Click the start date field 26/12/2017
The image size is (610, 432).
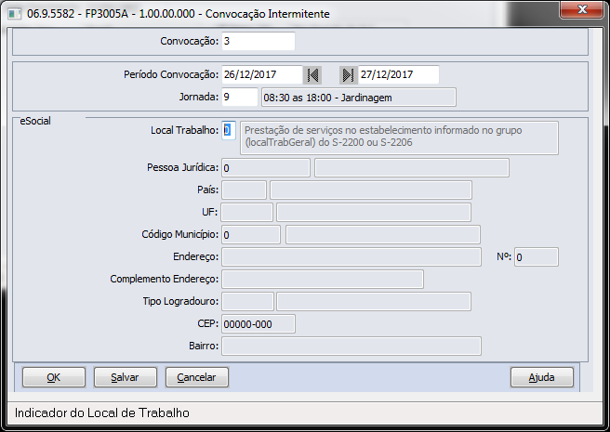(x=262, y=74)
